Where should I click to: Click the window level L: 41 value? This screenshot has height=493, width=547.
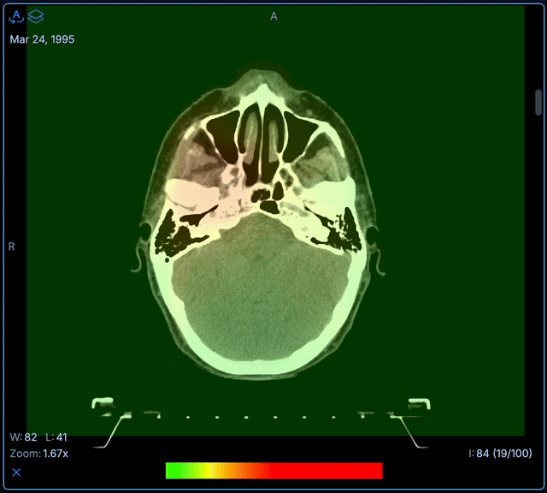pos(55,437)
